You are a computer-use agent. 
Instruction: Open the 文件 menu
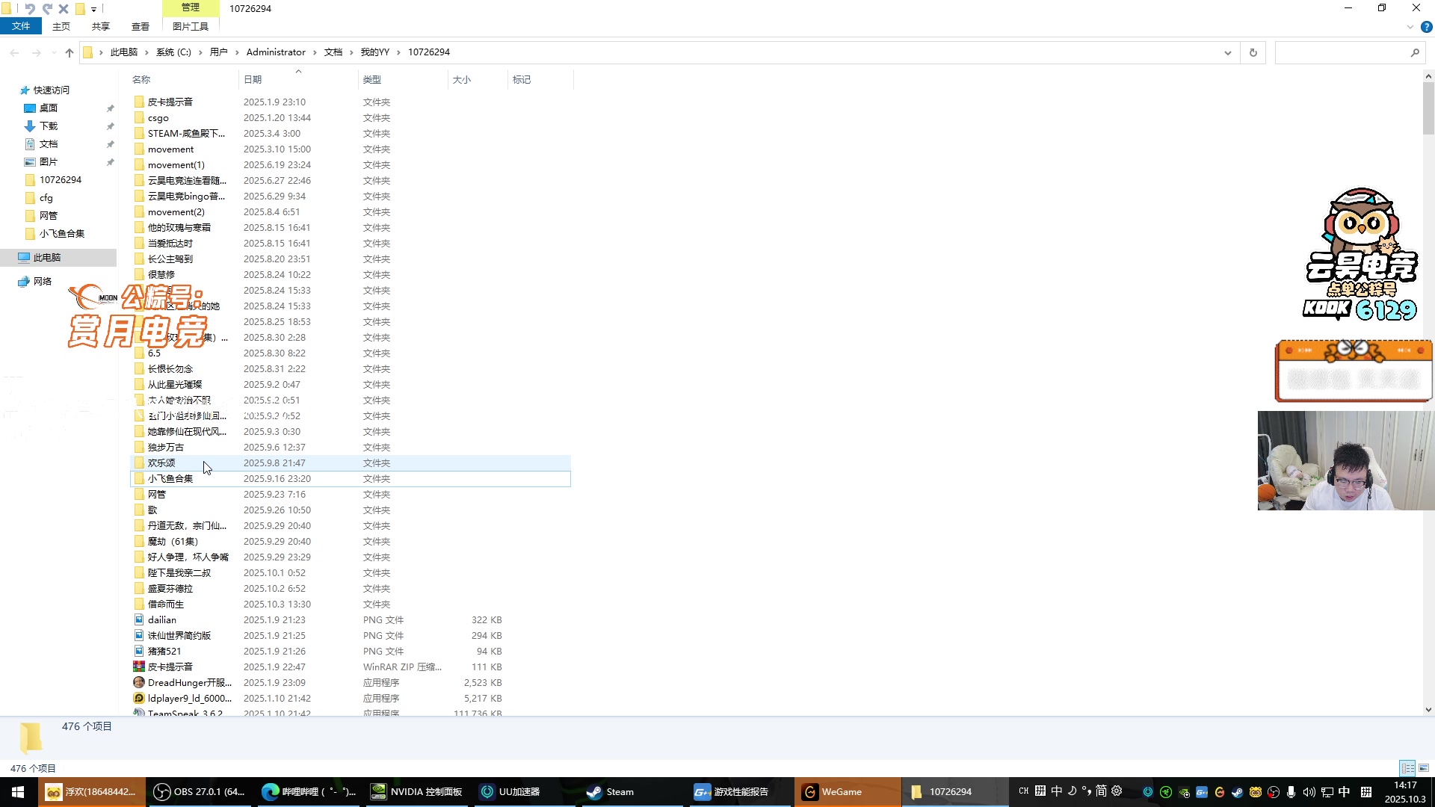tap(21, 26)
